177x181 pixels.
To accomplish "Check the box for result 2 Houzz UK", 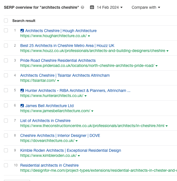I will coord(6,46).
